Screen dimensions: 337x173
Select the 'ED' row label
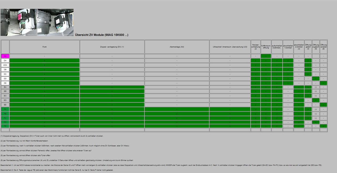pyautogui.click(x=5, y=100)
